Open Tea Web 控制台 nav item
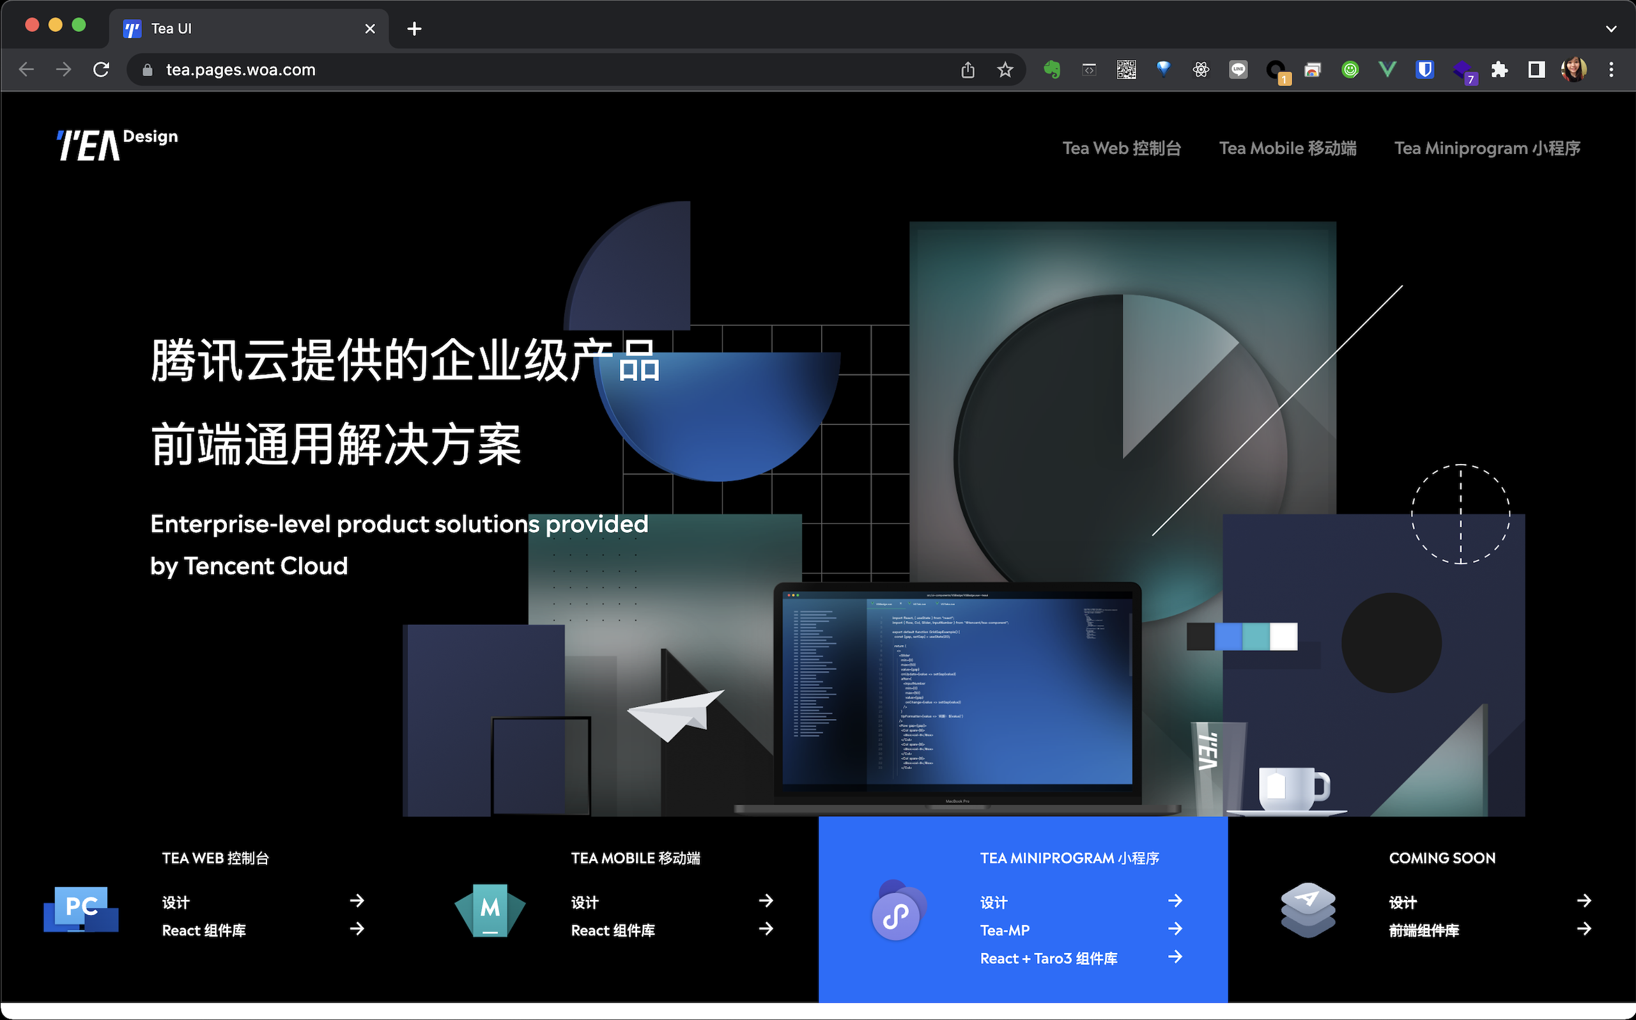The image size is (1636, 1020). click(1122, 148)
